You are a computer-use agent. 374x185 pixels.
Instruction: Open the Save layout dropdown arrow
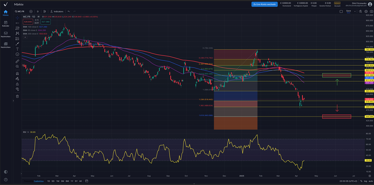(355, 11)
